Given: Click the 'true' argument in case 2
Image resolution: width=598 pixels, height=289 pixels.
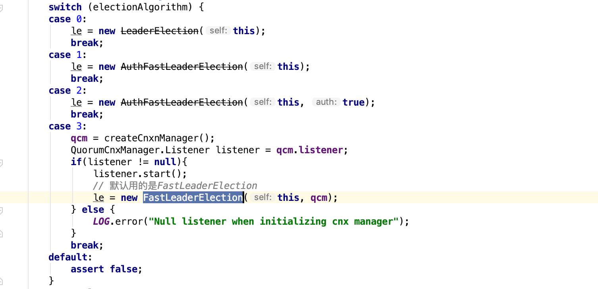Looking at the screenshot, I should coord(353,102).
